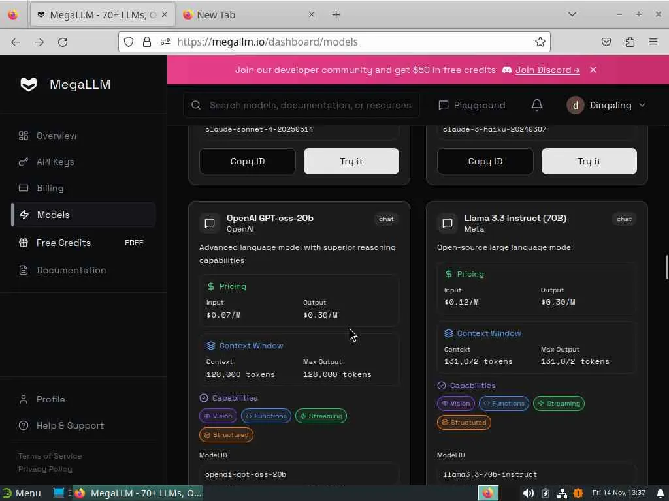The image size is (669, 501).
Task: Click the Profile person icon
Action: (24, 399)
